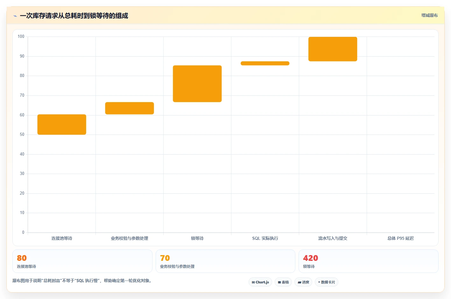Click the x-axis label 总体 P95 延迟
Screen dimensions: 451x299
tap(401, 238)
